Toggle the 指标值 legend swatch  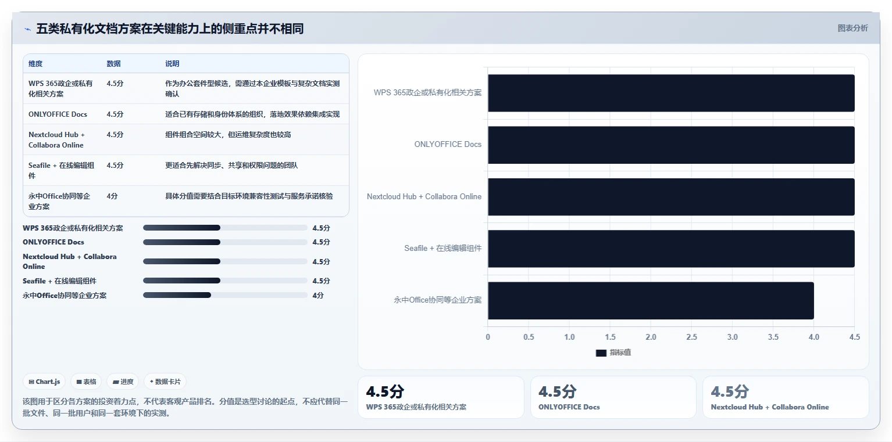click(x=601, y=353)
